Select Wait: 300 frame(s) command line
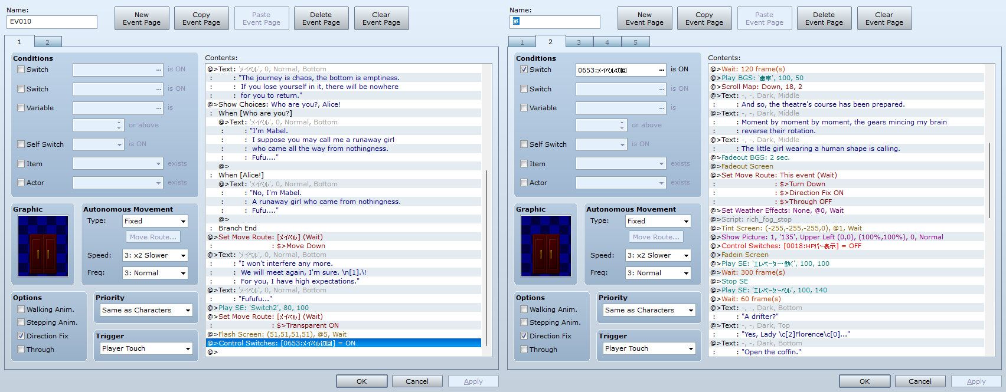 847,272
